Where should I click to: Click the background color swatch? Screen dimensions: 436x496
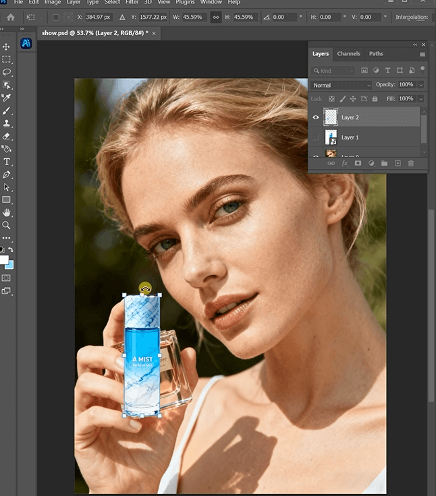tap(9, 264)
